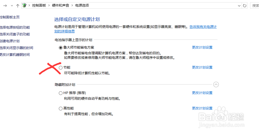The image size is (259, 134).
Task: Navigate to 控制面板 breadcrumb
Action: pos(39,5)
